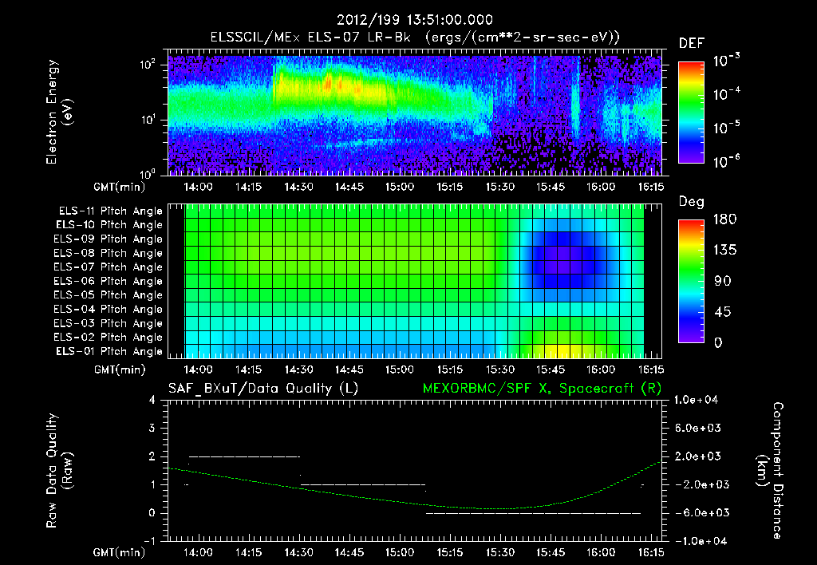Click 14:00 tick under data quality plot
Image resolution: width=817 pixels, height=565 pixels.
(198, 552)
